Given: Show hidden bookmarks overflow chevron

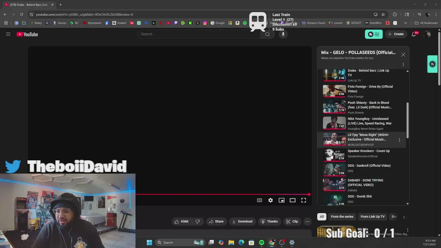Looking at the screenshot, I should click(406, 23).
